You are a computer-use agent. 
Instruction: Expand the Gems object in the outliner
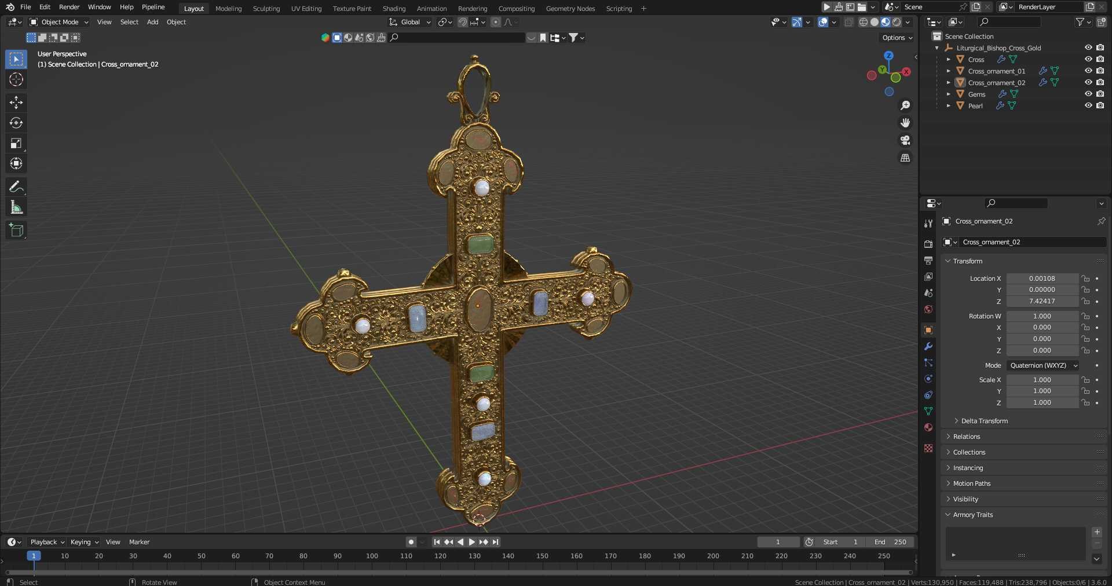click(x=948, y=94)
